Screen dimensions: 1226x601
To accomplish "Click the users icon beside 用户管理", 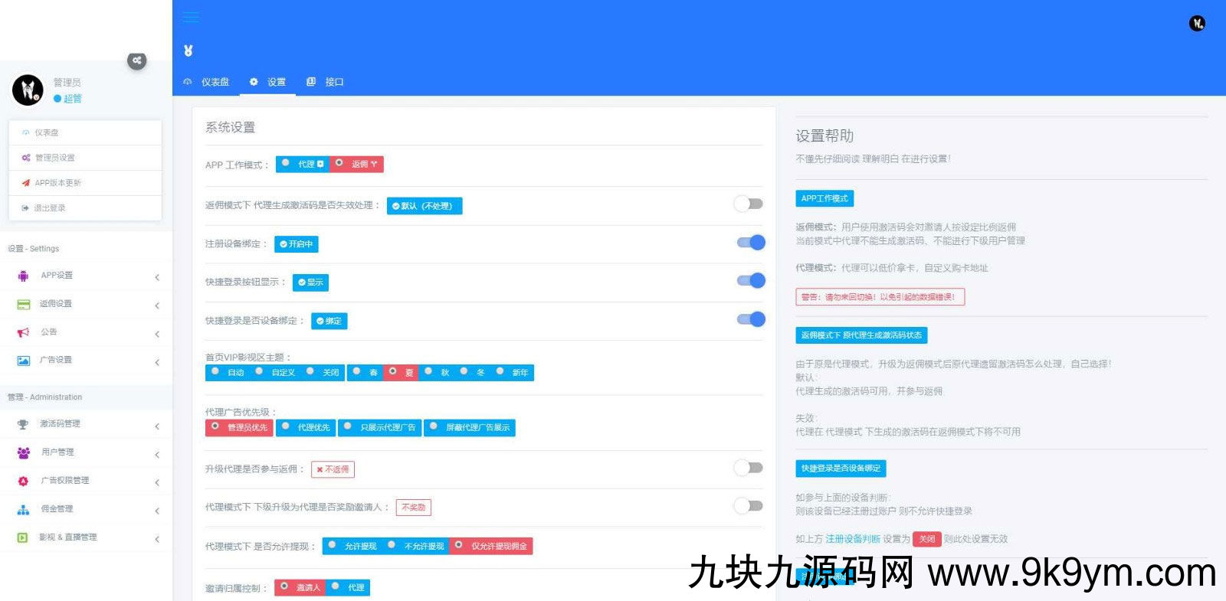I will coord(23,452).
